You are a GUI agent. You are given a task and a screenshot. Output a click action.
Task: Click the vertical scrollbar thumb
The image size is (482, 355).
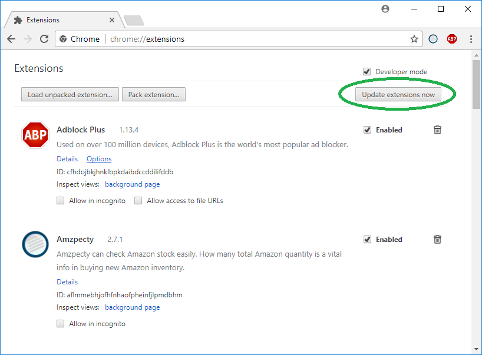[476, 84]
